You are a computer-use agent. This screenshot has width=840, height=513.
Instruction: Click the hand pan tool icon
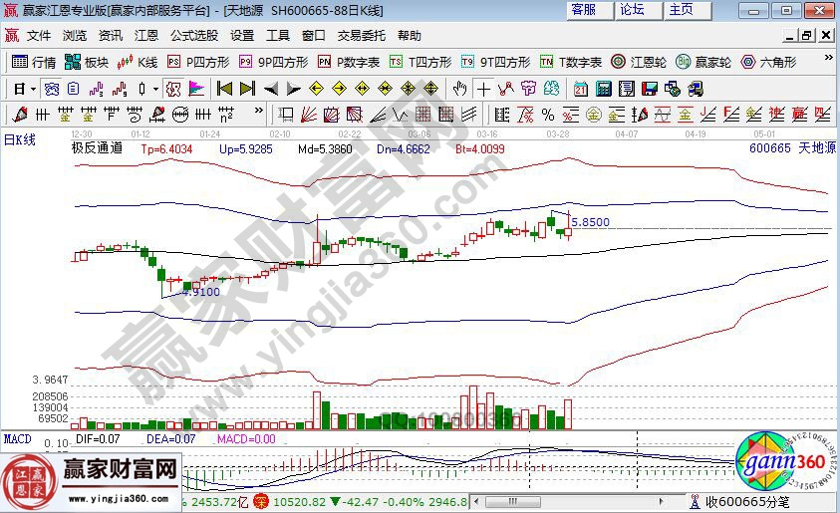coord(460,88)
